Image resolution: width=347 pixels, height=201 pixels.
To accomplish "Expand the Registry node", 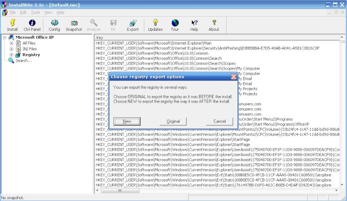I will pyautogui.click(x=11, y=55).
